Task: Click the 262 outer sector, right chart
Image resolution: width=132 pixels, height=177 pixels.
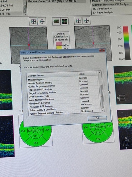Action: click(98, 139)
